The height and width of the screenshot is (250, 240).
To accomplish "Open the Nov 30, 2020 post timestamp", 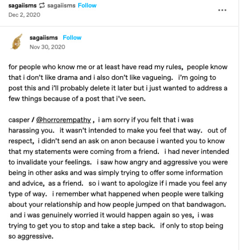I will [47, 47].
